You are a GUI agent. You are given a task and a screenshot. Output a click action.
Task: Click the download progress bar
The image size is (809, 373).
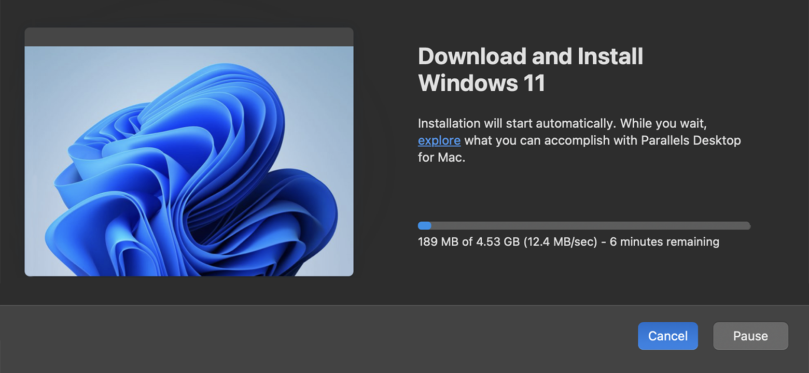[x=584, y=226]
